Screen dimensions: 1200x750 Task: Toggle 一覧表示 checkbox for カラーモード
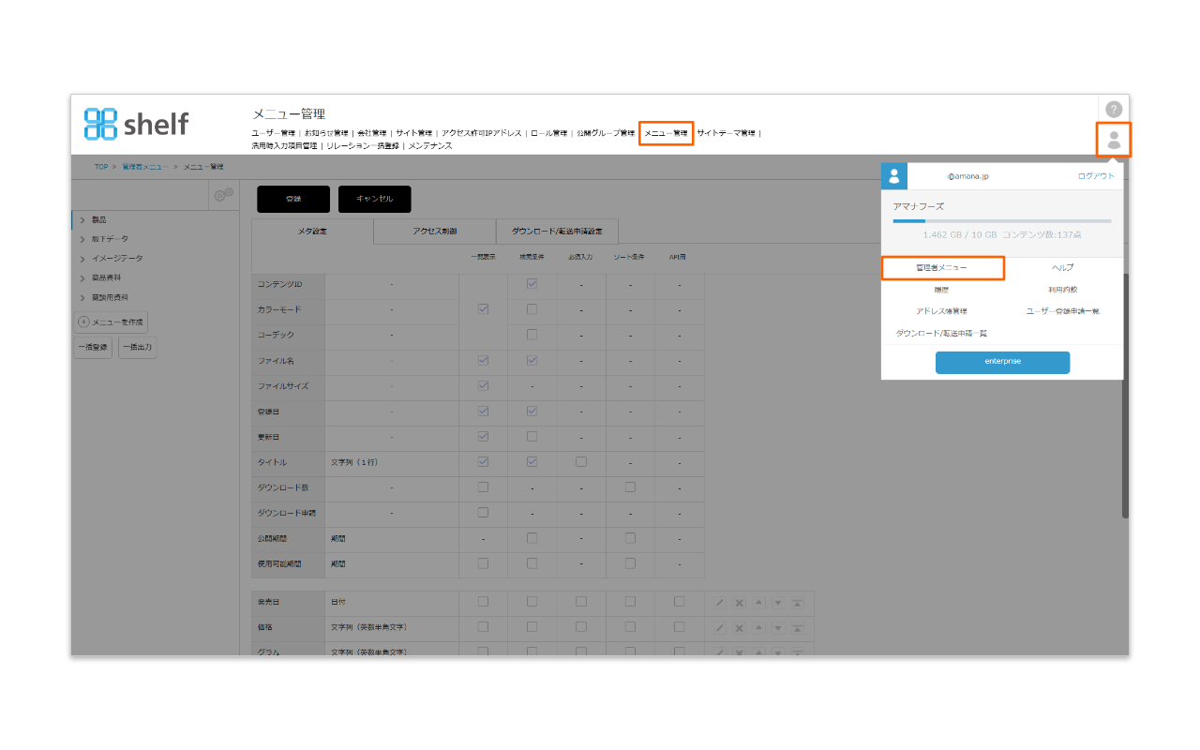click(483, 308)
